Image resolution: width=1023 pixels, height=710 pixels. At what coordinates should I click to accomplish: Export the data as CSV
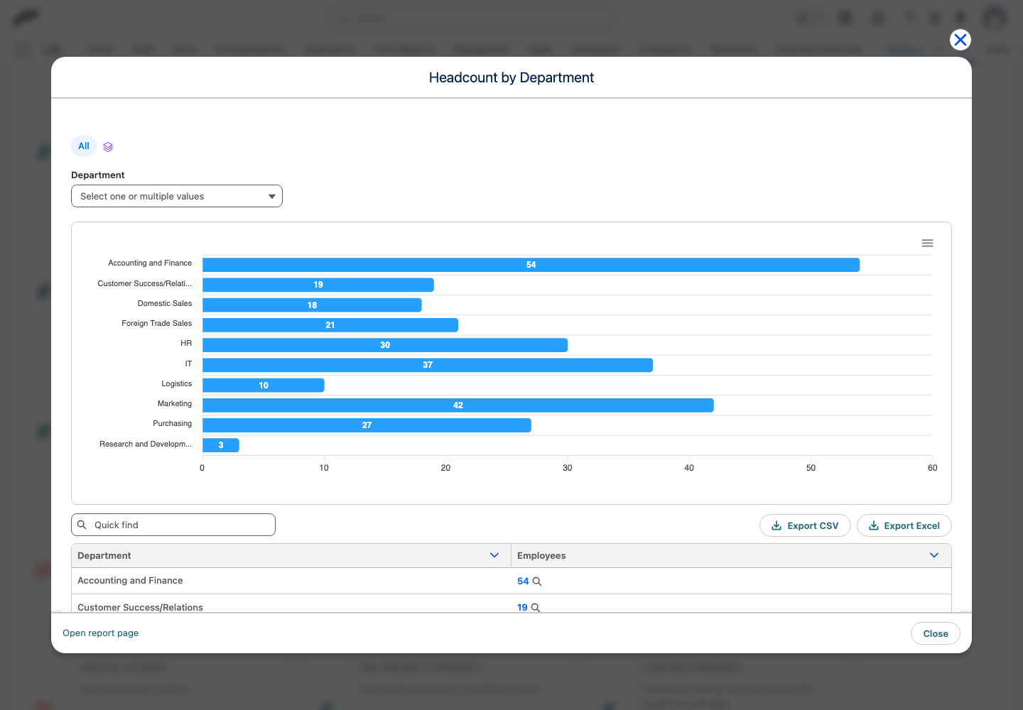(x=805, y=525)
